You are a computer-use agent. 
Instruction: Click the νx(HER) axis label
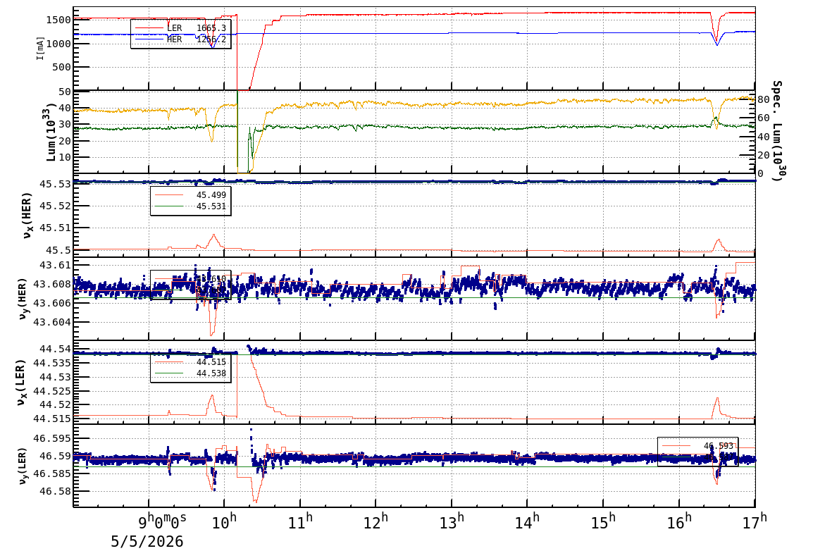click(27, 216)
